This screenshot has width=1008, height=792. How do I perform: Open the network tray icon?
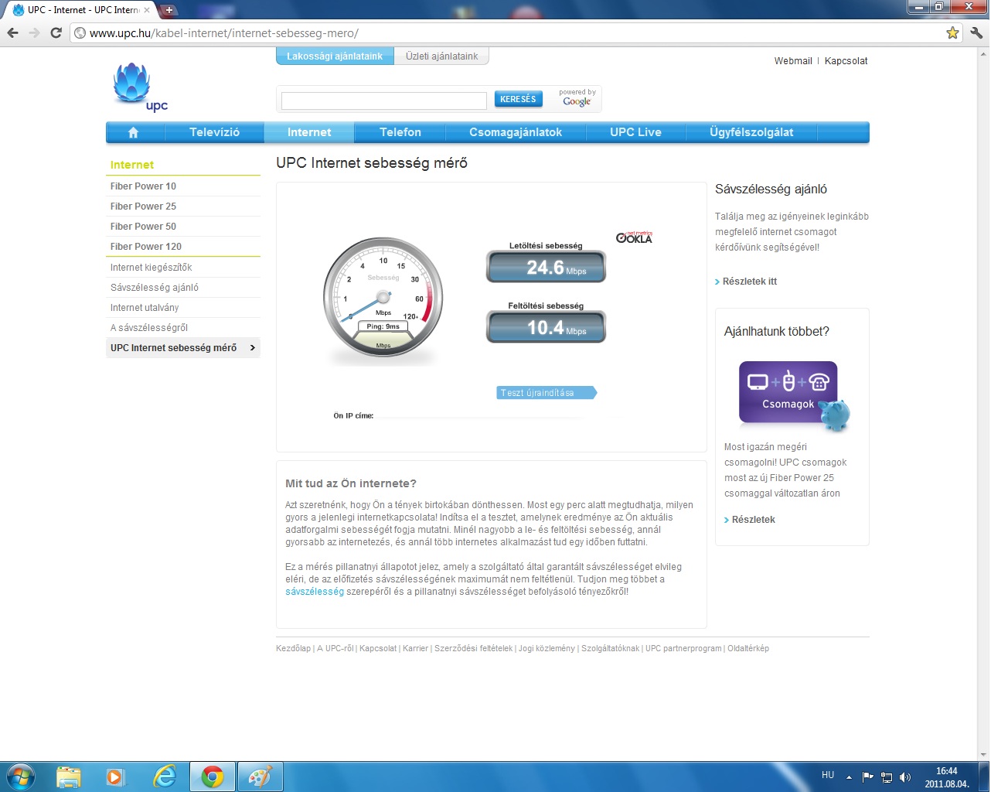coord(887,777)
